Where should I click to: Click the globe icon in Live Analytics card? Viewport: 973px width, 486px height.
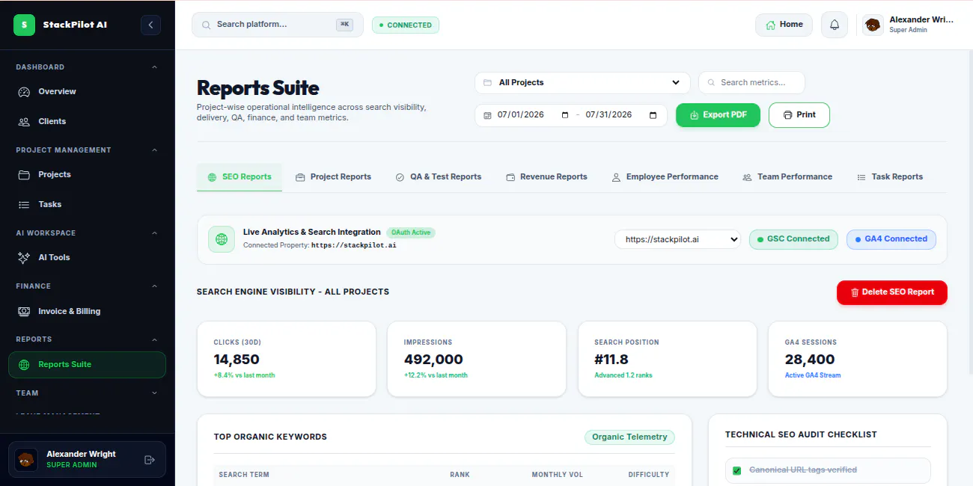[222, 239]
